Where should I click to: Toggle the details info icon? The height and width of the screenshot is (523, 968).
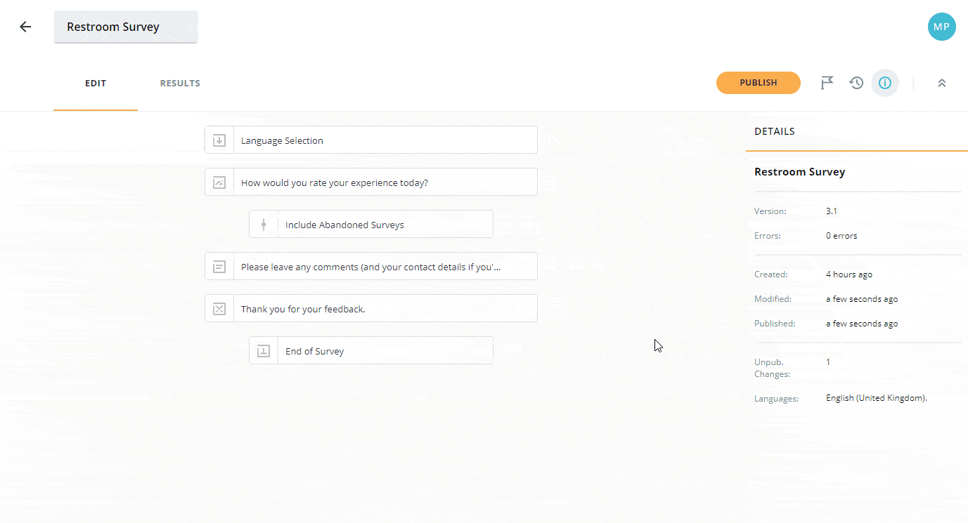[885, 83]
